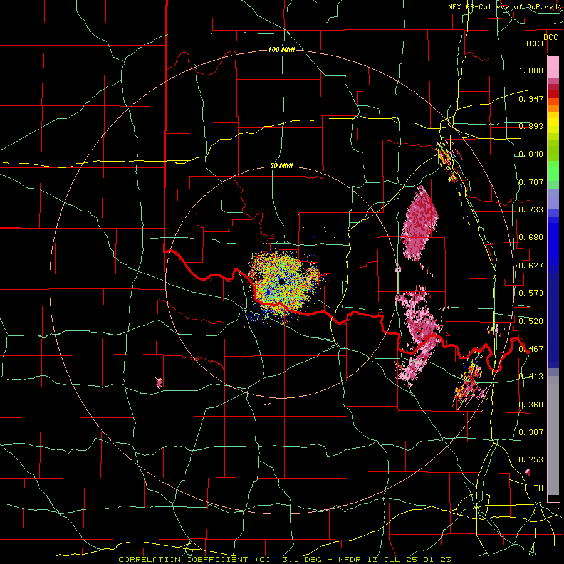
Task: Pick the bright green color bar segment
Action: [553, 171]
